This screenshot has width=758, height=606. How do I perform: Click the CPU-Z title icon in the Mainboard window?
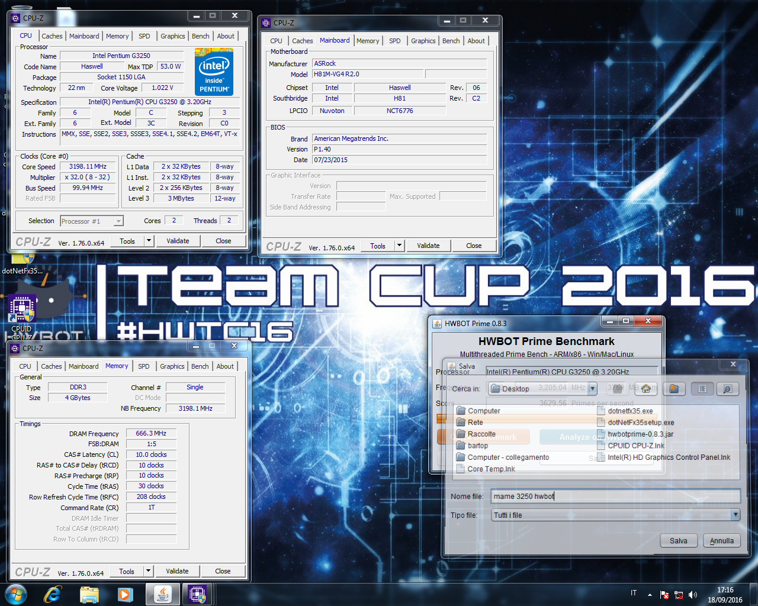(266, 22)
